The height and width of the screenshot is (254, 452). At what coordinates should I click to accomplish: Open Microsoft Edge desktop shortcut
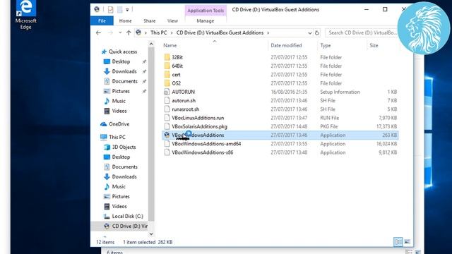25,15
